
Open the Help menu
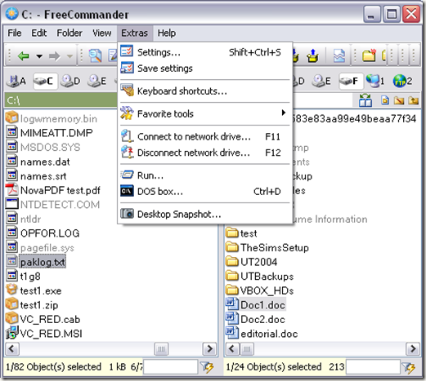[x=167, y=33]
